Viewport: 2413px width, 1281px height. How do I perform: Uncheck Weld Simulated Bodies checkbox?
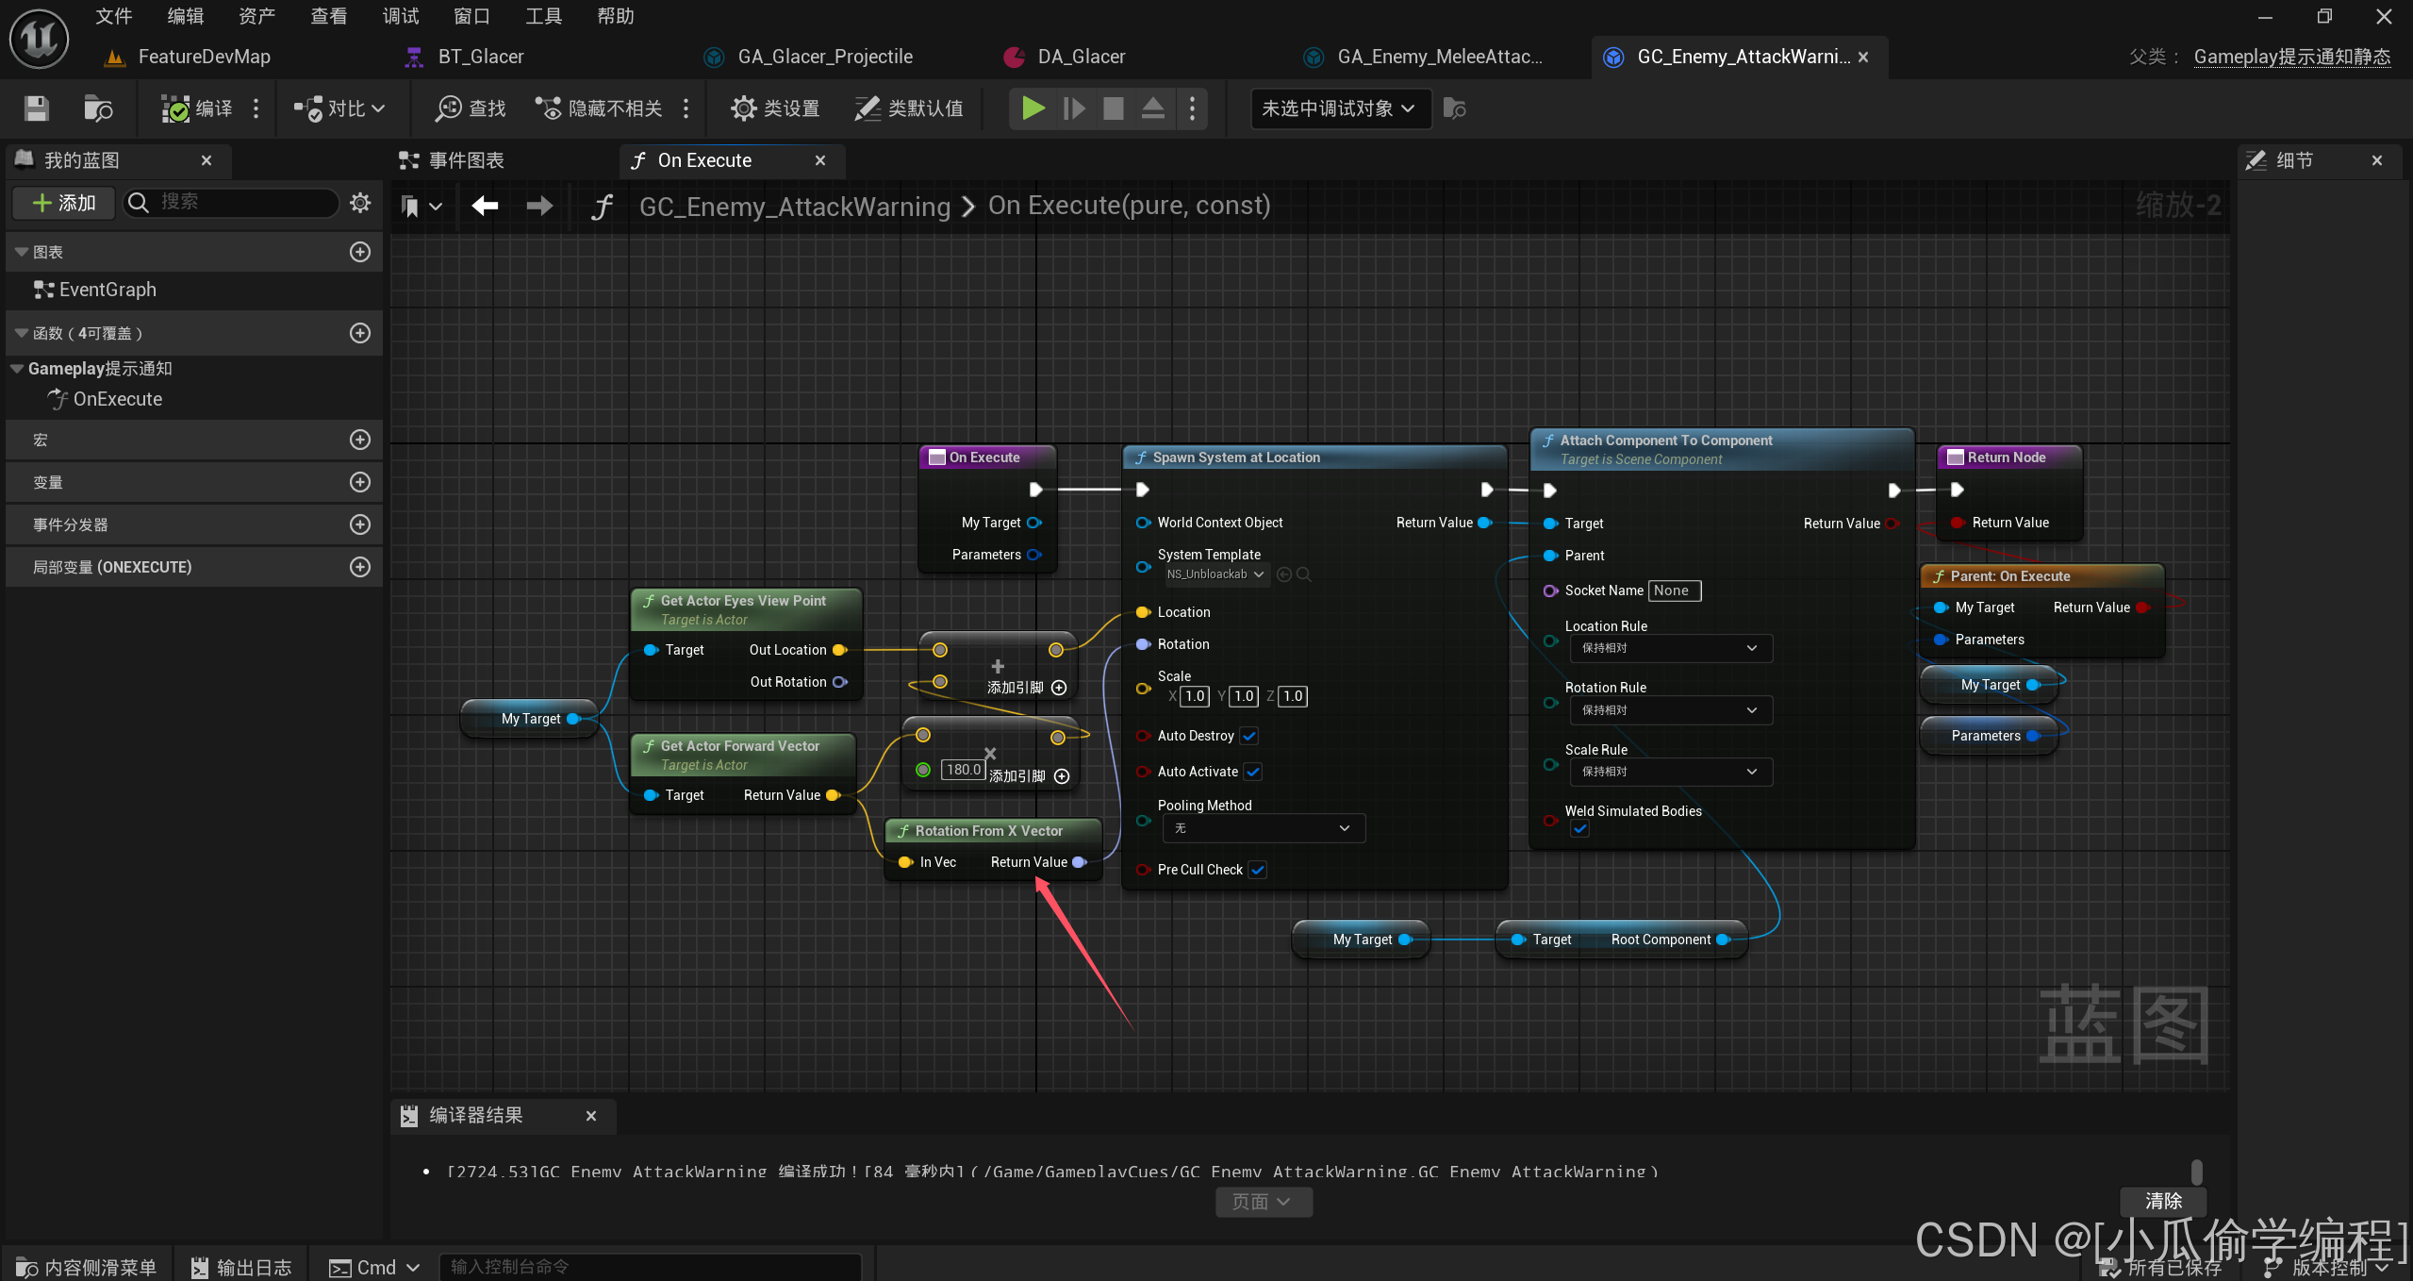coord(1580,828)
